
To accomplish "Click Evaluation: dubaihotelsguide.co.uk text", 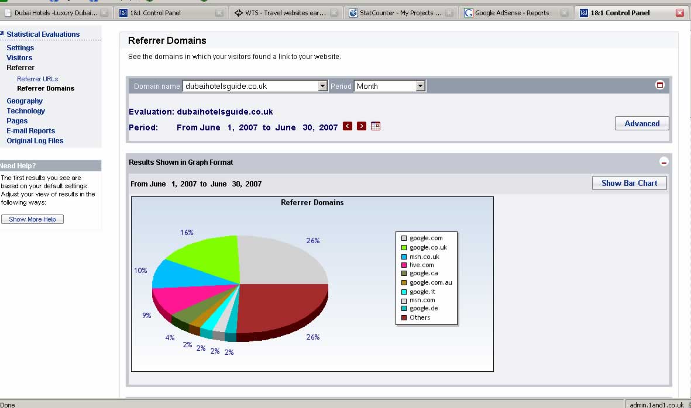I will point(201,112).
